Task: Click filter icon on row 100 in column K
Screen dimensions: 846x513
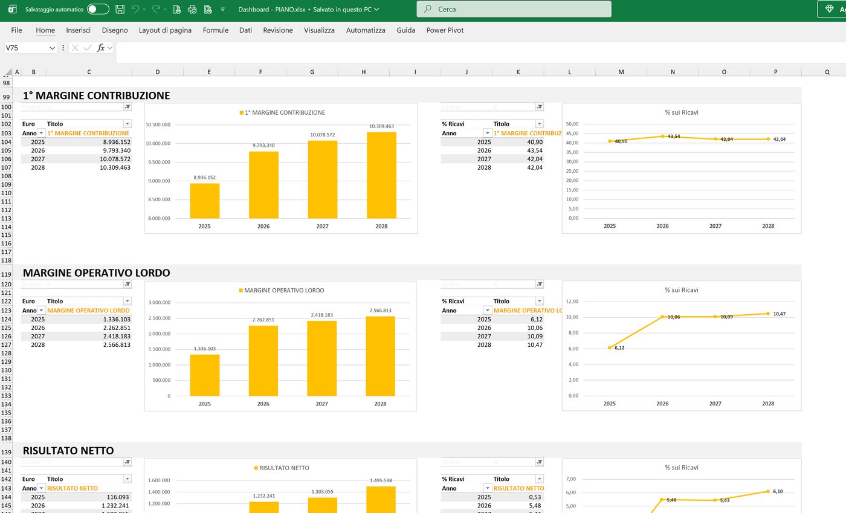Action: coord(540,107)
